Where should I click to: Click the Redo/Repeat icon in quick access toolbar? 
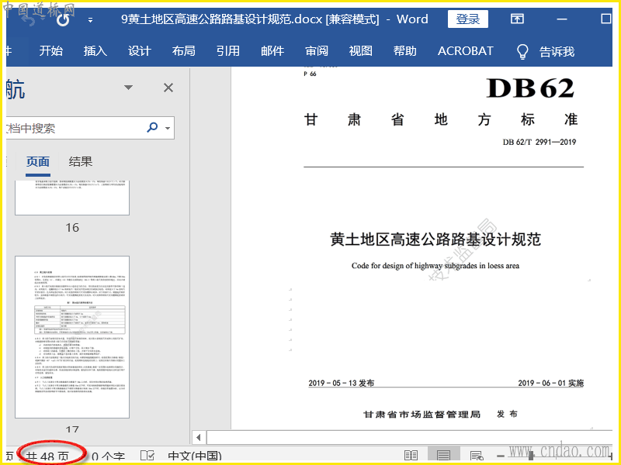pos(63,19)
